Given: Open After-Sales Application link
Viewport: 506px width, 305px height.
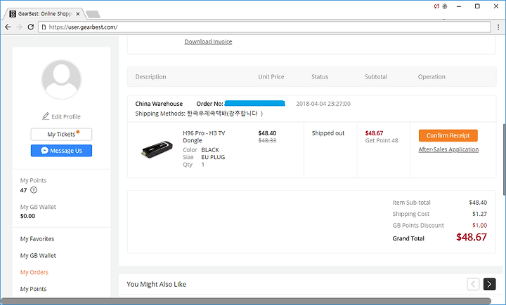Looking at the screenshot, I should pyautogui.click(x=448, y=149).
